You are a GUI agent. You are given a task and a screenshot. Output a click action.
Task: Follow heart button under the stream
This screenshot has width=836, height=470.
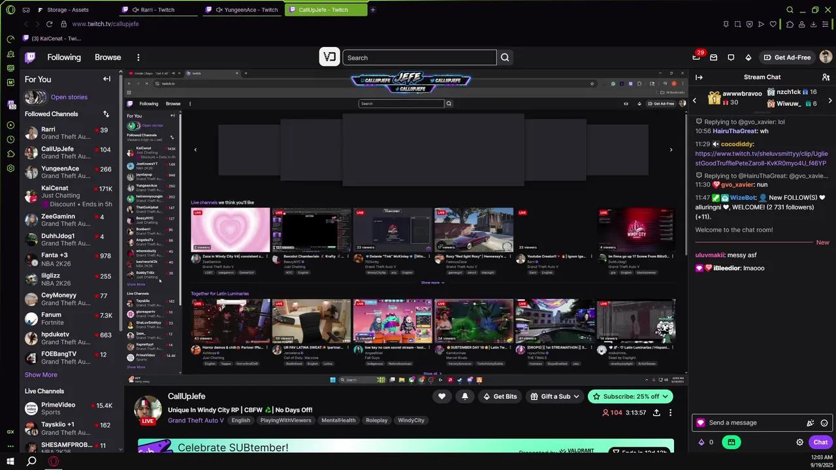(442, 396)
